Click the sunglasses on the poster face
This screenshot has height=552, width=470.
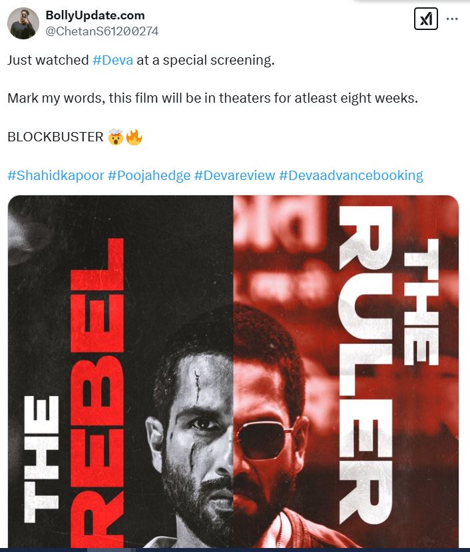coord(266,437)
